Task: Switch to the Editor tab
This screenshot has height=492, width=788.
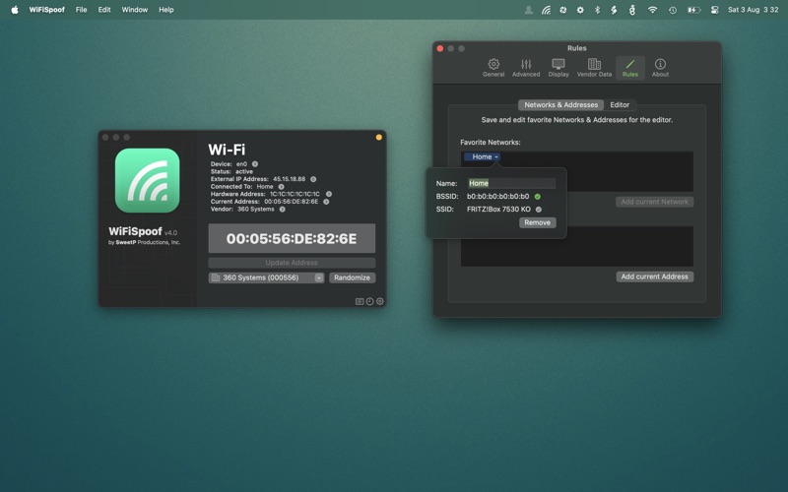Action: (620, 105)
